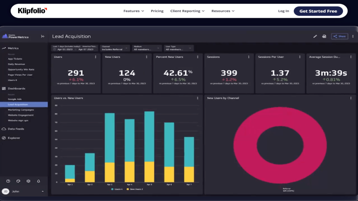Click the Share button
Viewport: 358px width, 201px height.
tap(339, 36)
